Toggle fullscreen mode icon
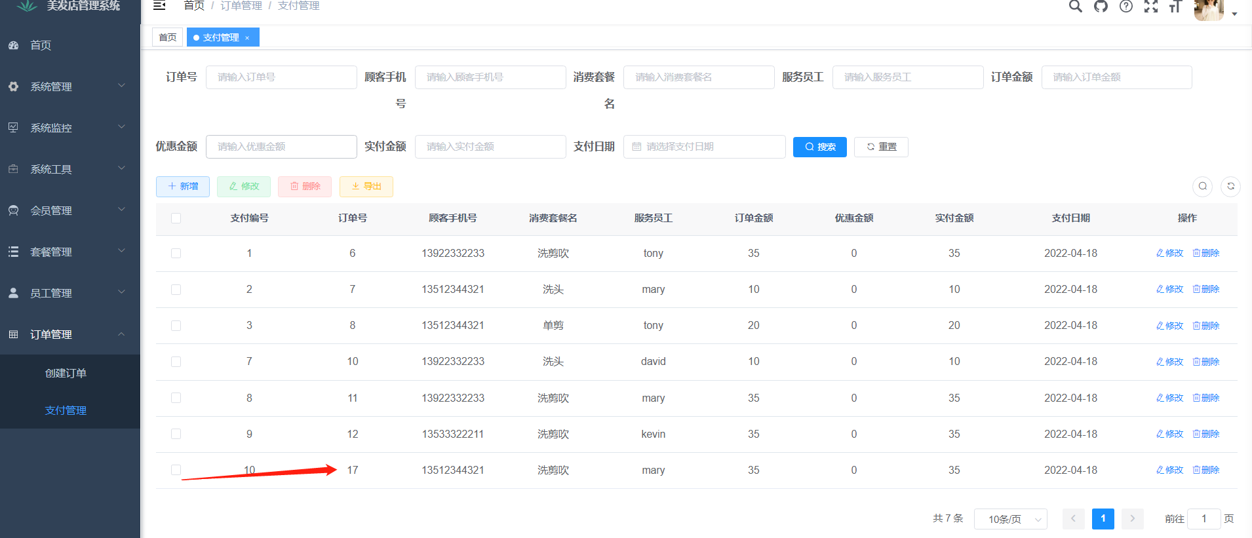This screenshot has width=1252, height=538. tap(1151, 6)
